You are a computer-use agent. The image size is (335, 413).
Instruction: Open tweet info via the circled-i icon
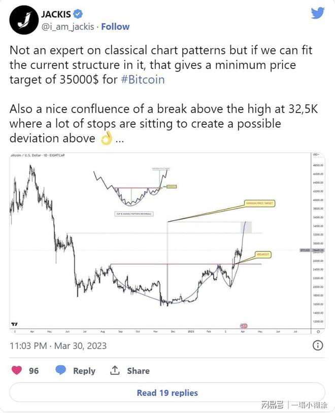pos(318,346)
